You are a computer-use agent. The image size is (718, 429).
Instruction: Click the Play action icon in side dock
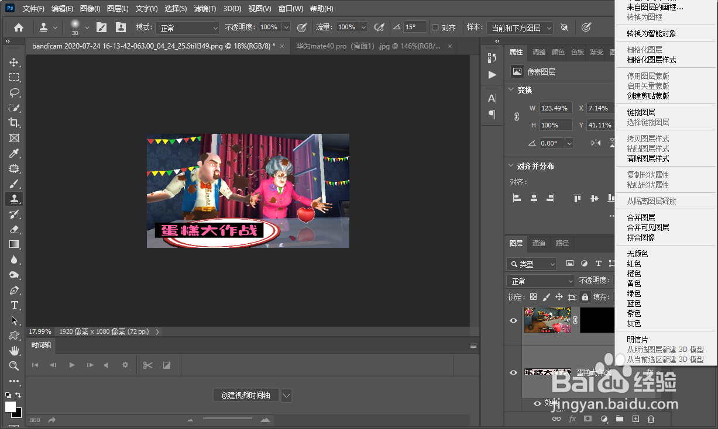[492, 75]
